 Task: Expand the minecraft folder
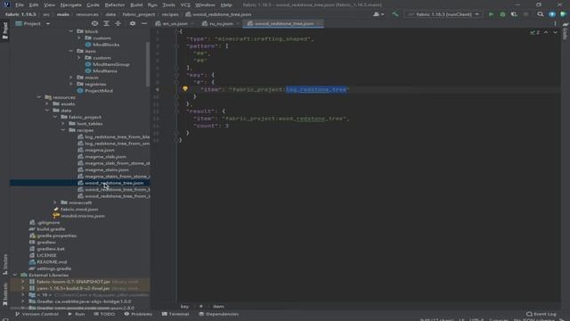55,202
